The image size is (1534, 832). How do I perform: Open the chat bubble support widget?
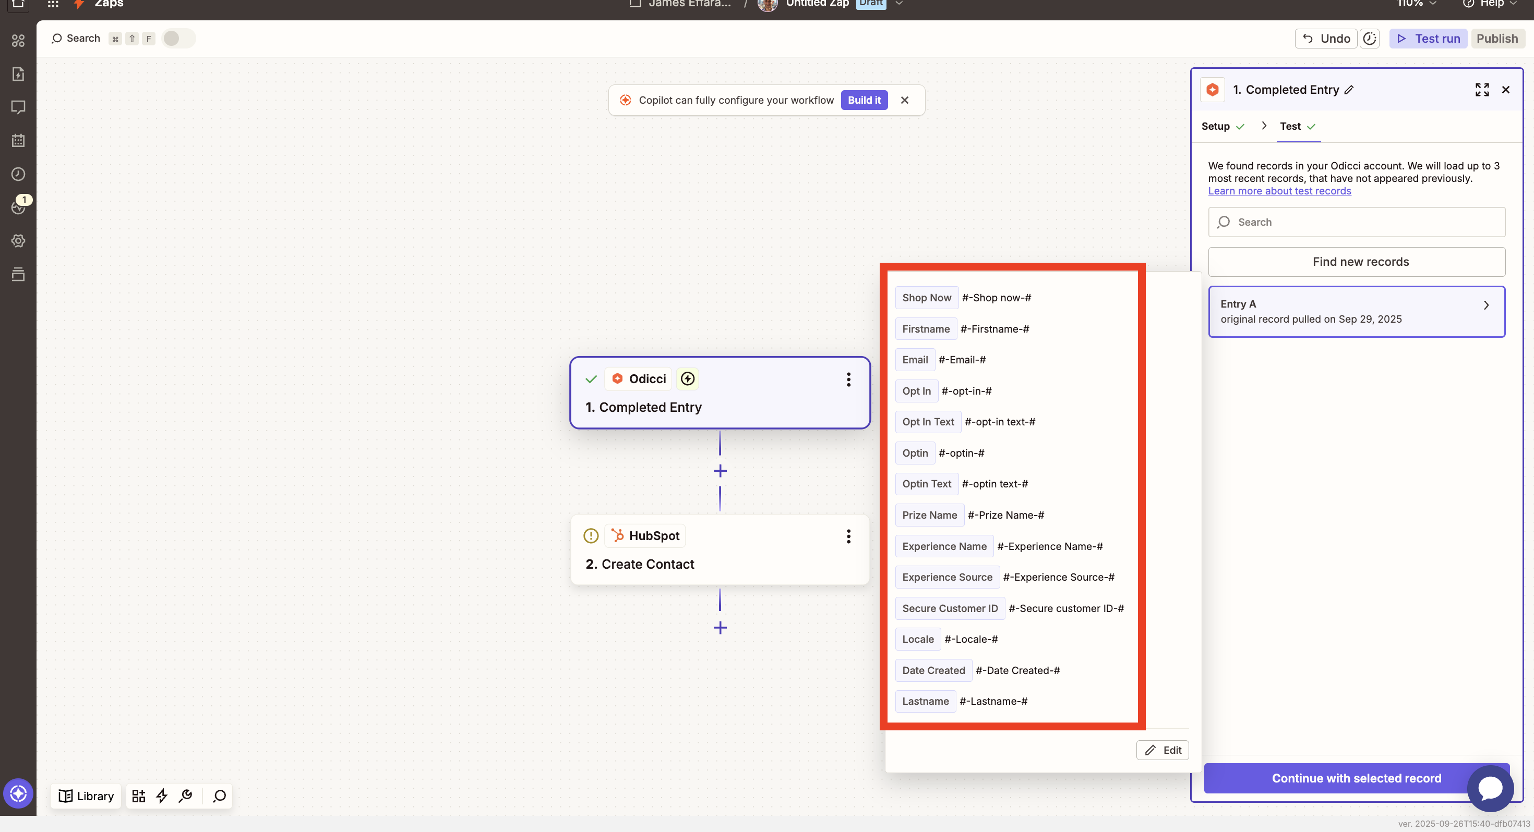1490,788
